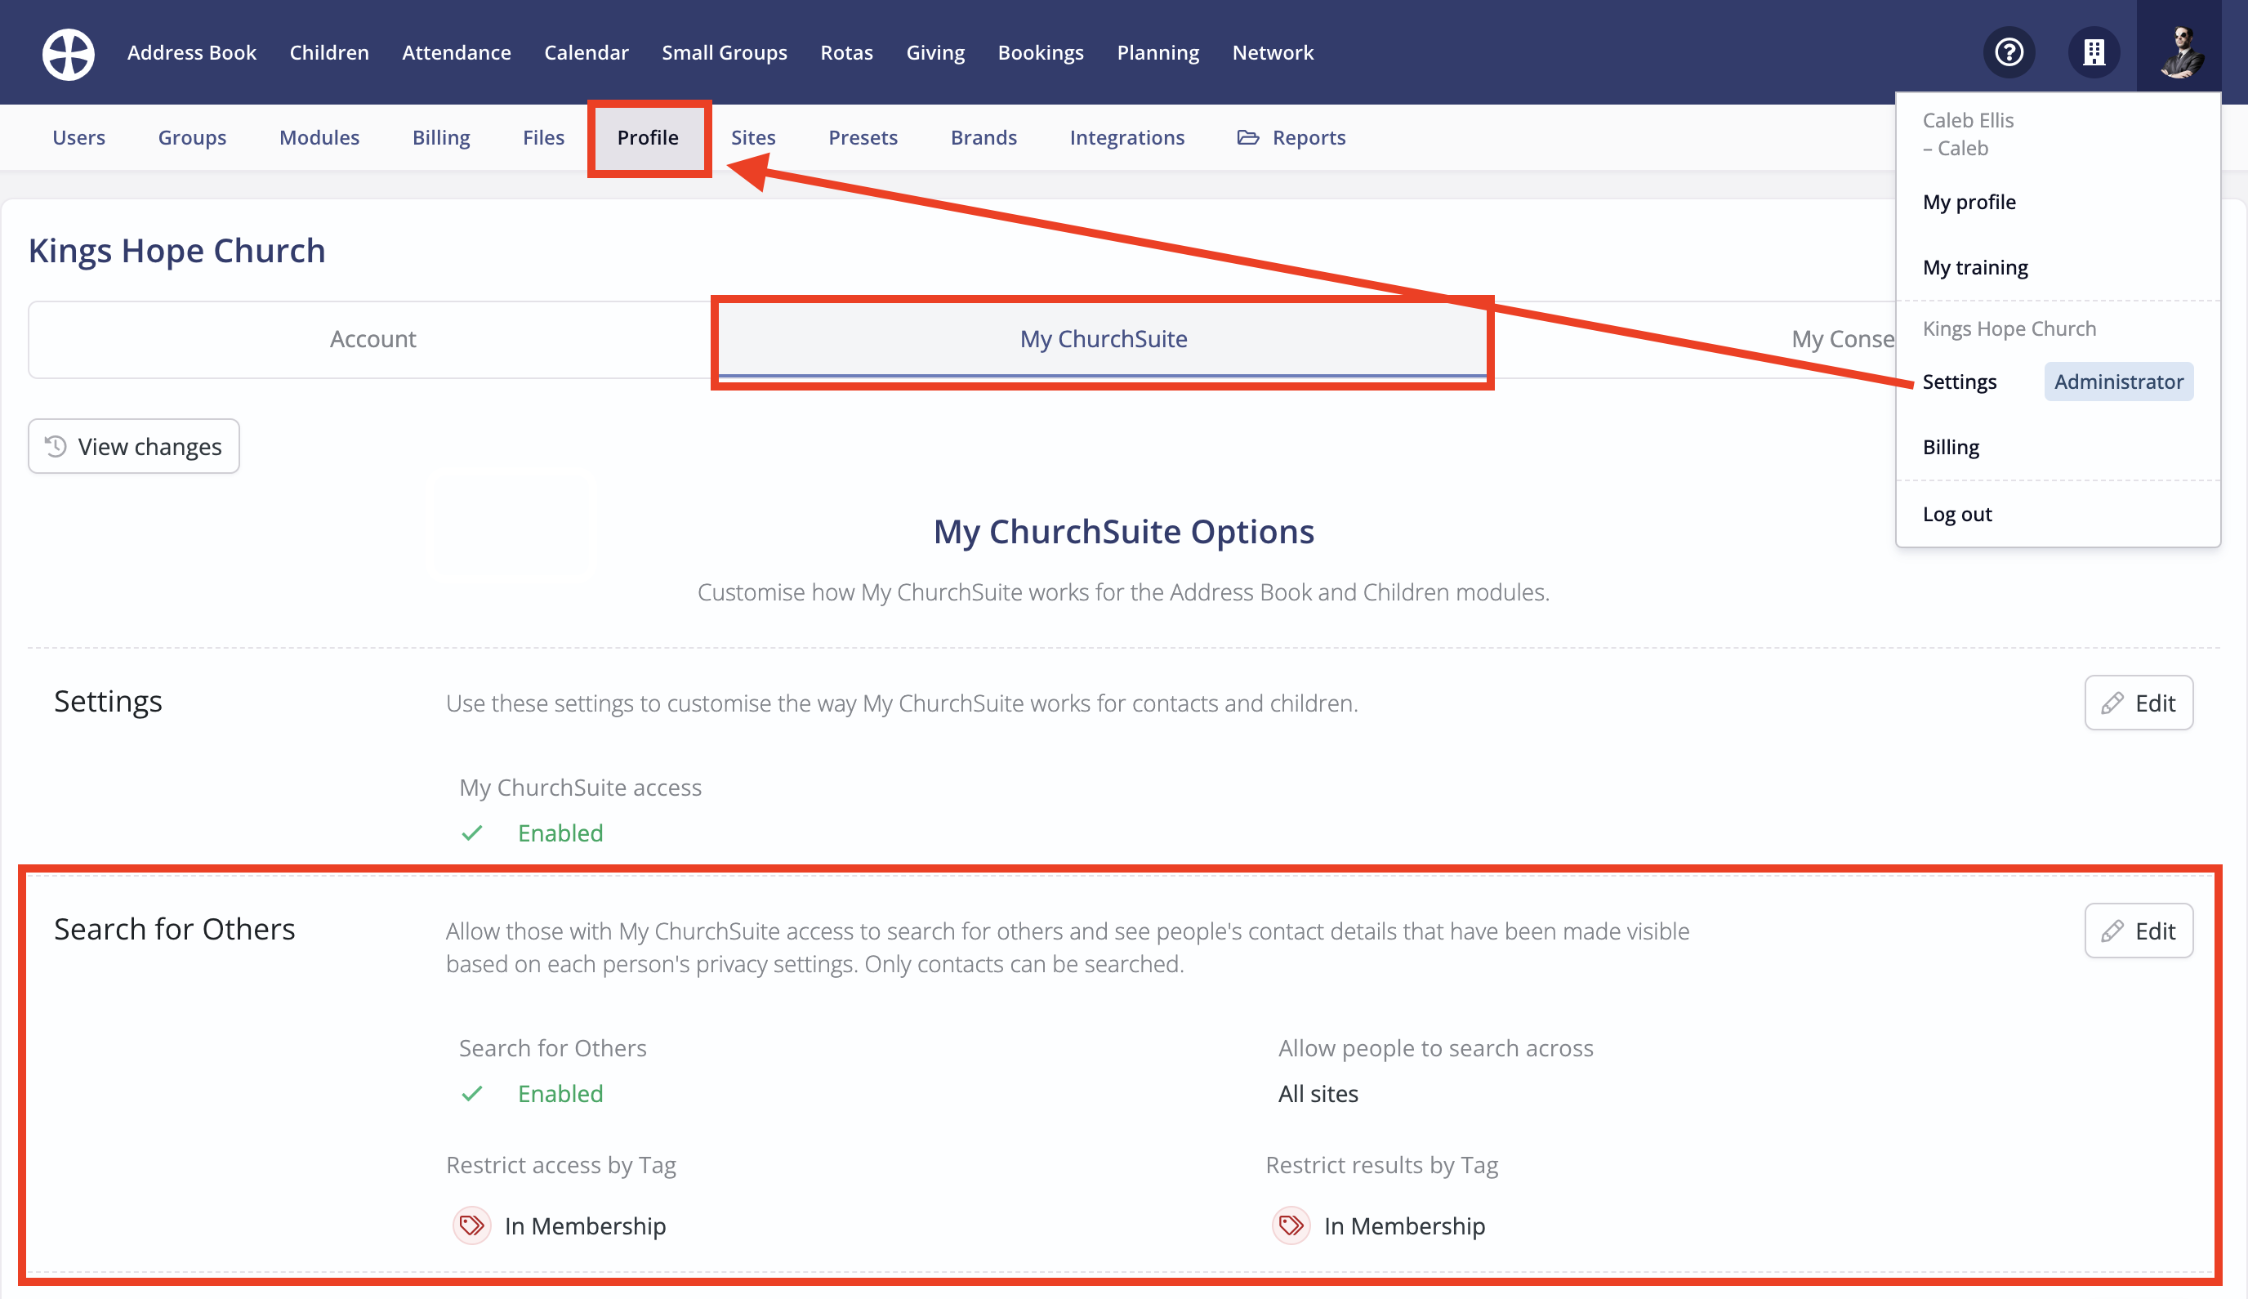2248x1299 pixels.
Task: Click the user avatar photo
Action: tap(2180, 52)
